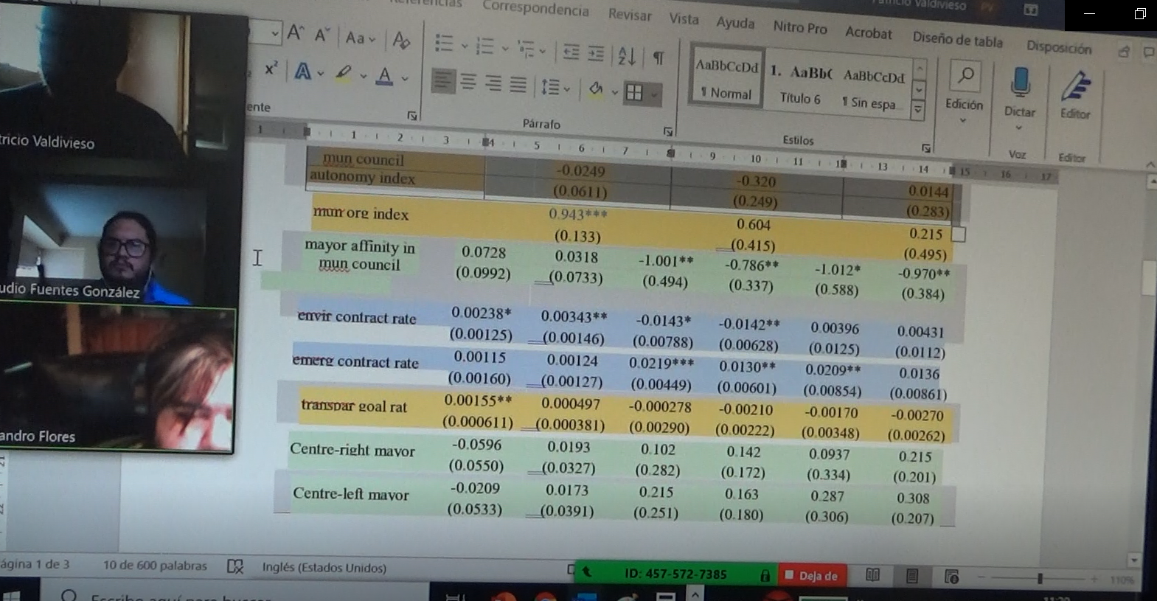Change language Inglés (Estados Unidos)

(x=324, y=567)
